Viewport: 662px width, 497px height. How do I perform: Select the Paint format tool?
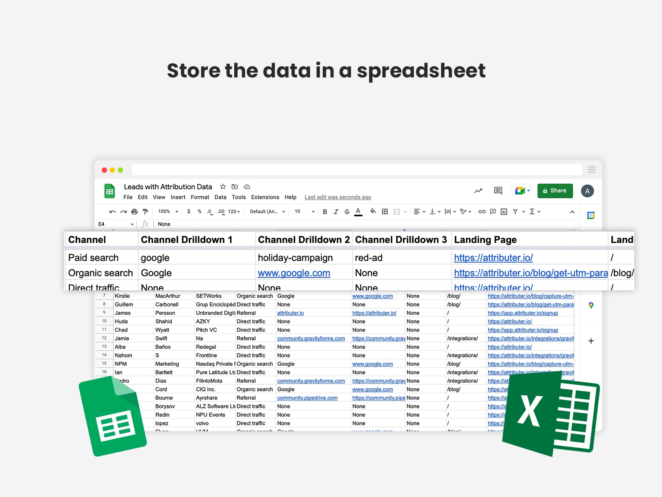tap(145, 211)
